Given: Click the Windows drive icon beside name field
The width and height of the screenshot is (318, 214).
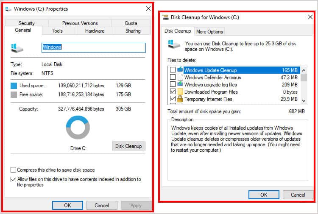Looking at the screenshot, I should pos(17,48).
